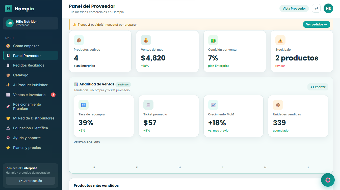Open the floating lifebuoy help button
Image resolution: width=340 pixels, height=190 pixels.
pyautogui.click(x=328, y=180)
